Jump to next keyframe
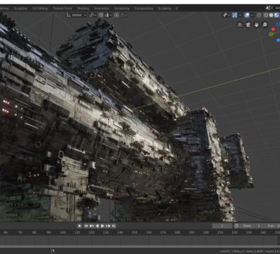Viewport: 280px width, 254px height. coord(108,226)
